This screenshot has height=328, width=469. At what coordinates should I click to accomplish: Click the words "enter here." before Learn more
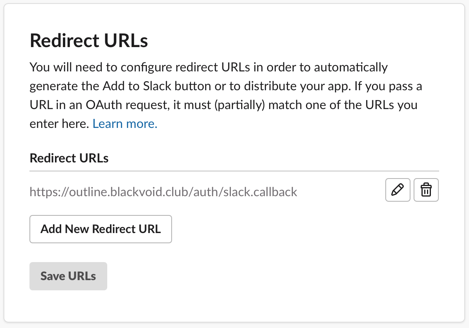coord(59,124)
